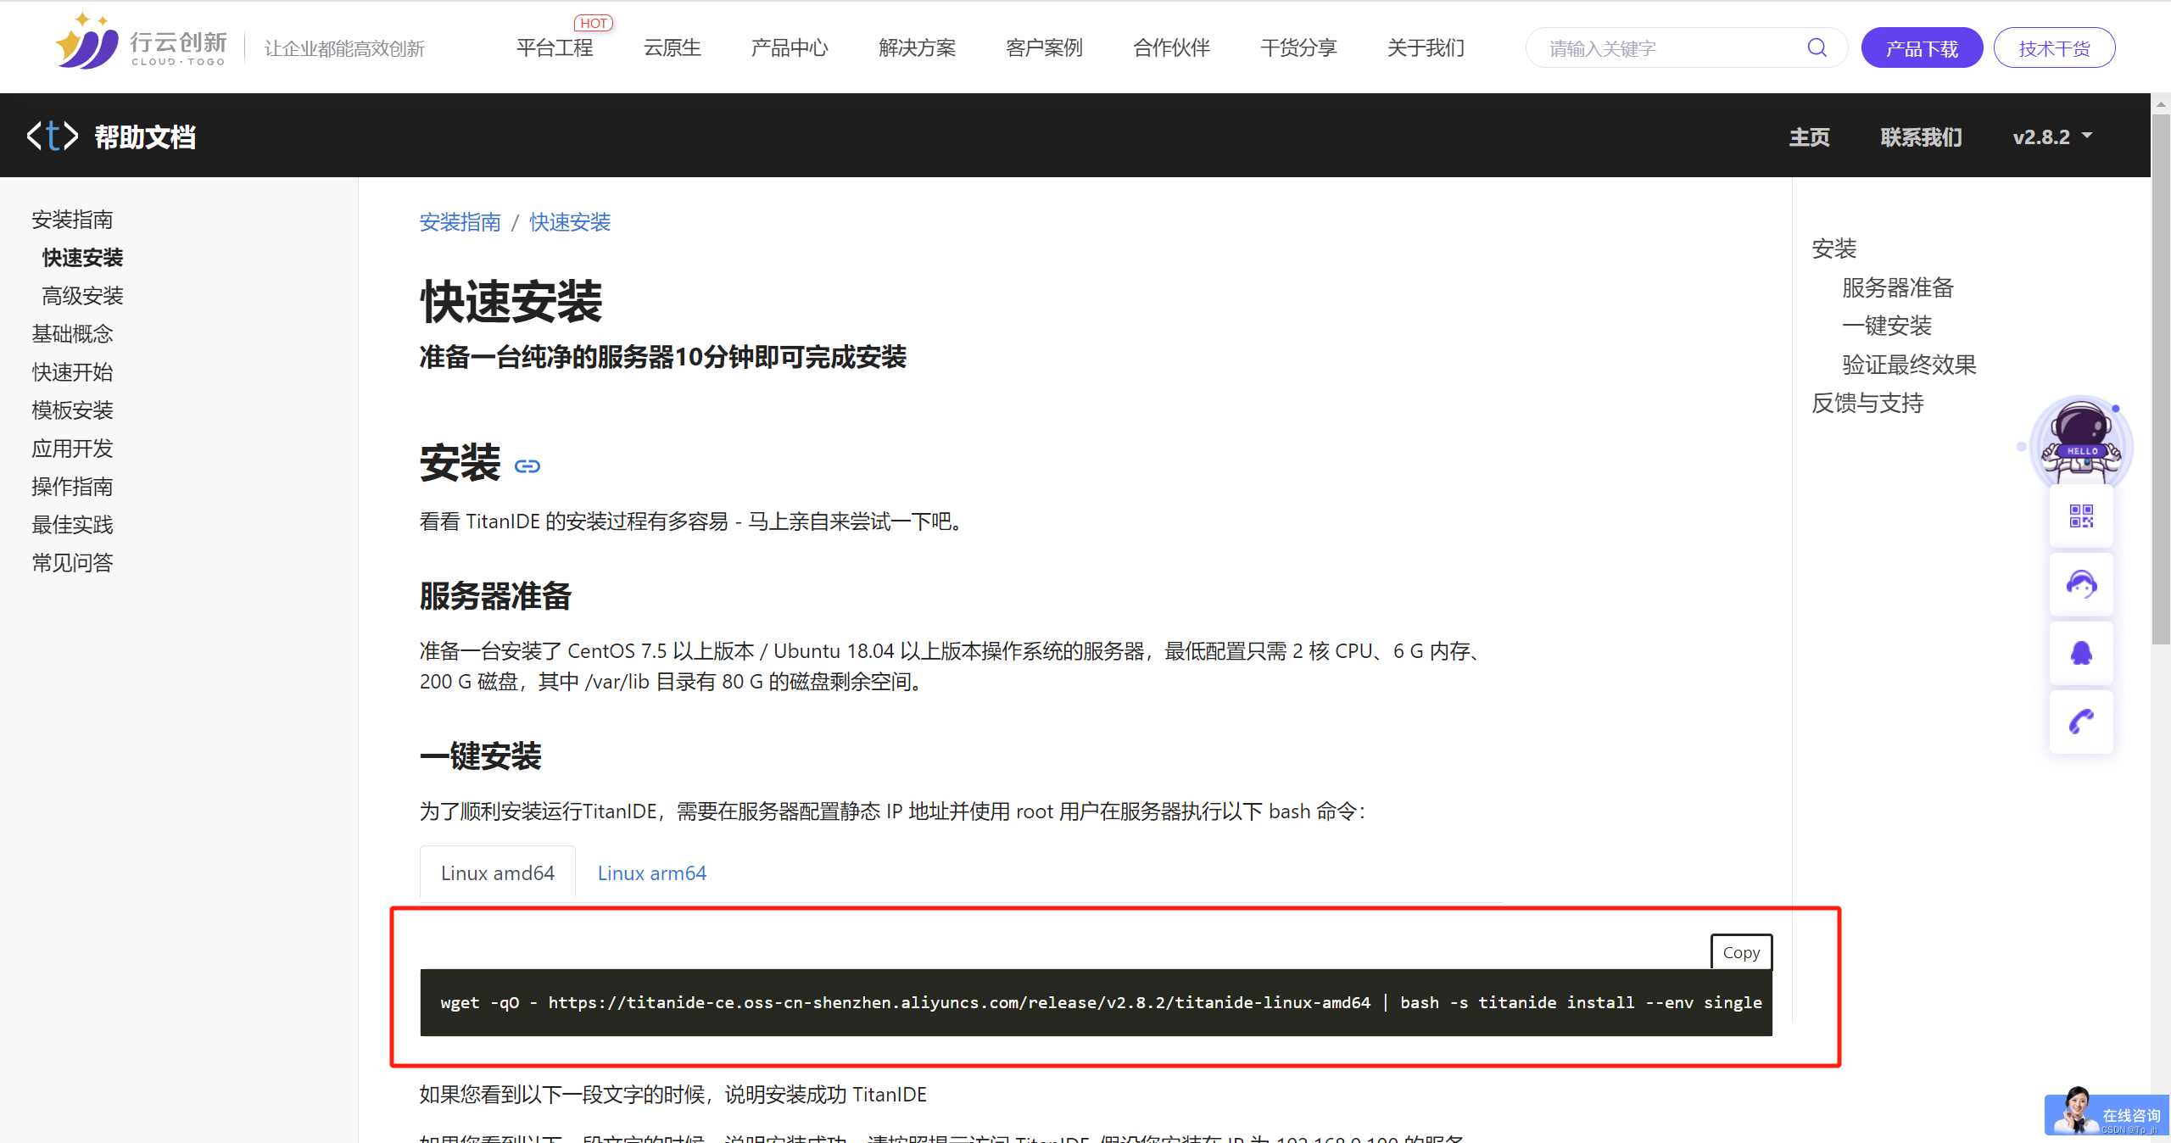This screenshot has width=2171, height=1143.
Task: Click the 安装指南 breadcrumb link
Action: pos(460,222)
